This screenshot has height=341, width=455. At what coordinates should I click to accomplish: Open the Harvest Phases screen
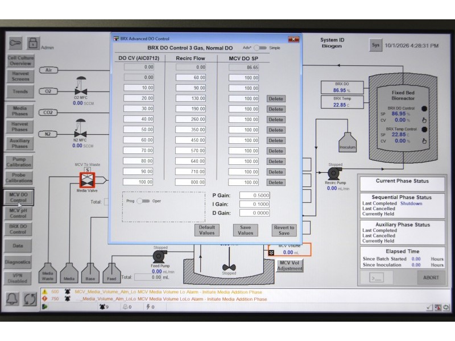pos(20,127)
